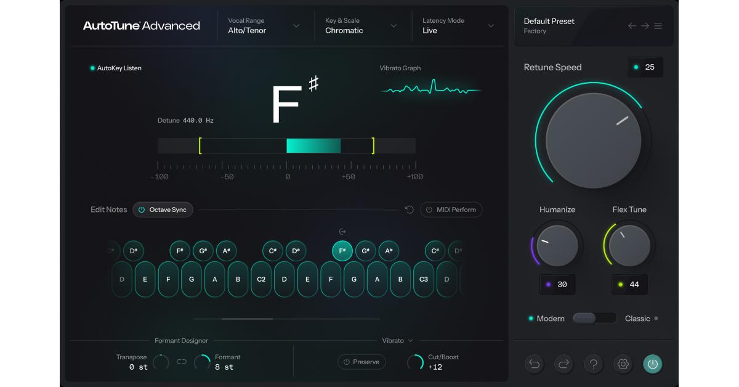Screen dimensions: 739x387
Task: Click the Retune Speed value field 25
Action: (645, 67)
